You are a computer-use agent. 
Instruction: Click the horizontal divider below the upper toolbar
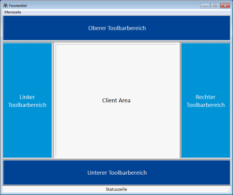(116, 42)
